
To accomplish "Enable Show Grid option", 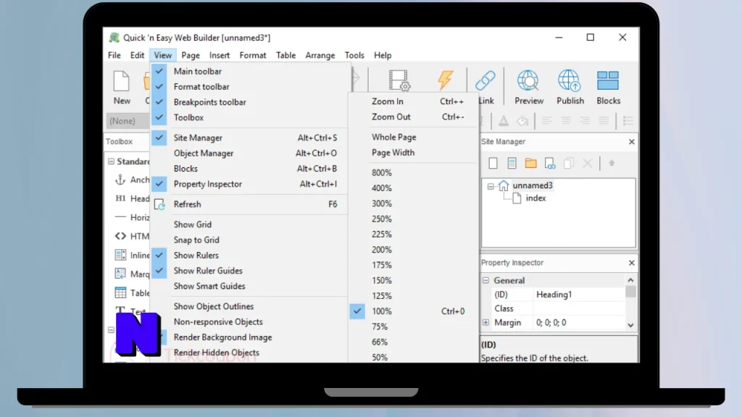I will coord(249,224).
